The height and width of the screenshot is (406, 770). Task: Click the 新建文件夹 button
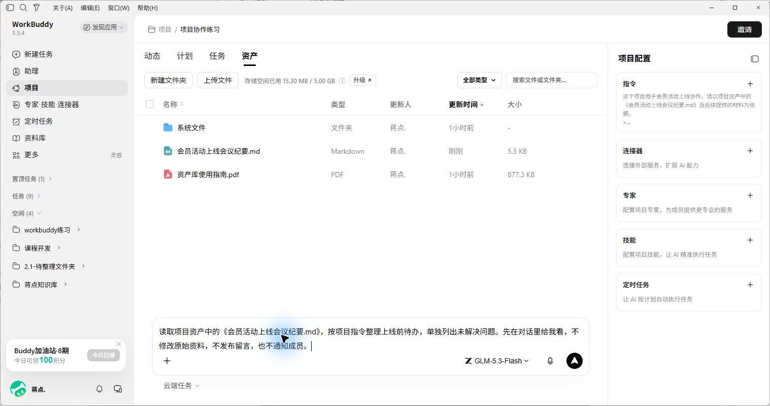click(169, 80)
